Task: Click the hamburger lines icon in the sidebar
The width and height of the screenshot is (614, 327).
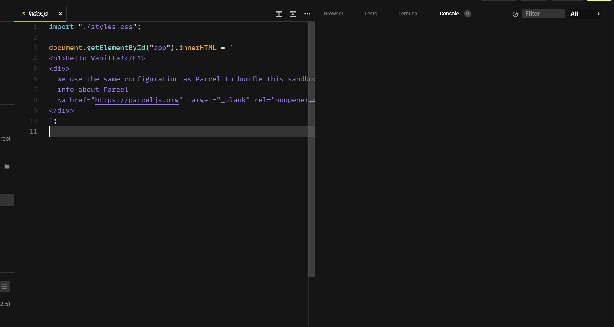Action: click(5, 287)
